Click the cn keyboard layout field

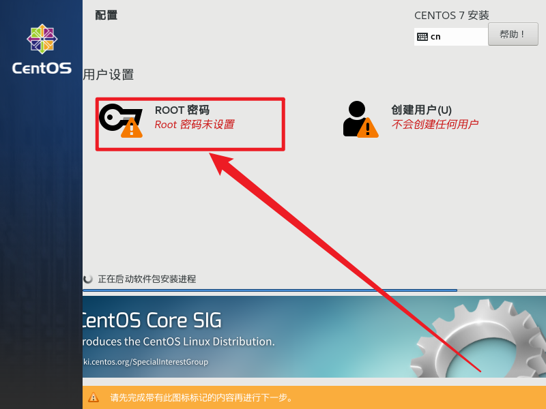click(x=451, y=37)
